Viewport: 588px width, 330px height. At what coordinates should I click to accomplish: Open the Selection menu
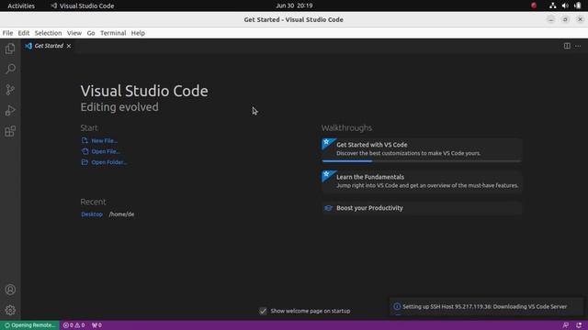[x=48, y=33]
